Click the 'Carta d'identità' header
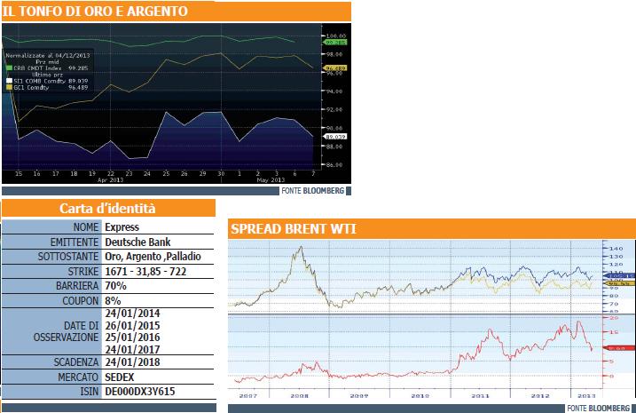Image resolution: width=636 pixels, height=413 pixels. [107, 209]
